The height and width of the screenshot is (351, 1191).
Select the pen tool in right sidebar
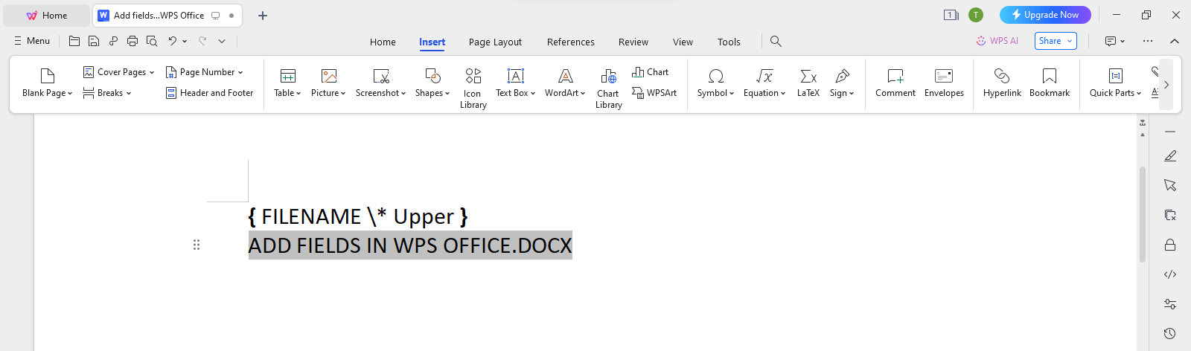[1170, 155]
